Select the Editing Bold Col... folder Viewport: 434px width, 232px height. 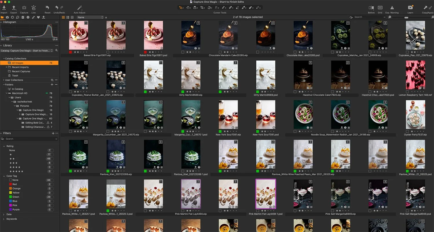click(33, 123)
